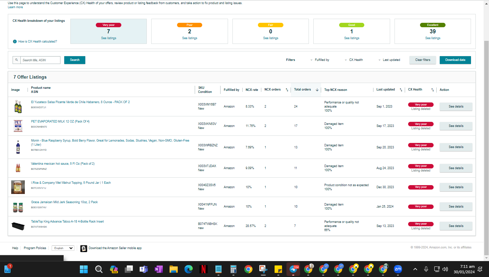Sort by the Total orders down arrow

click(x=317, y=90)
